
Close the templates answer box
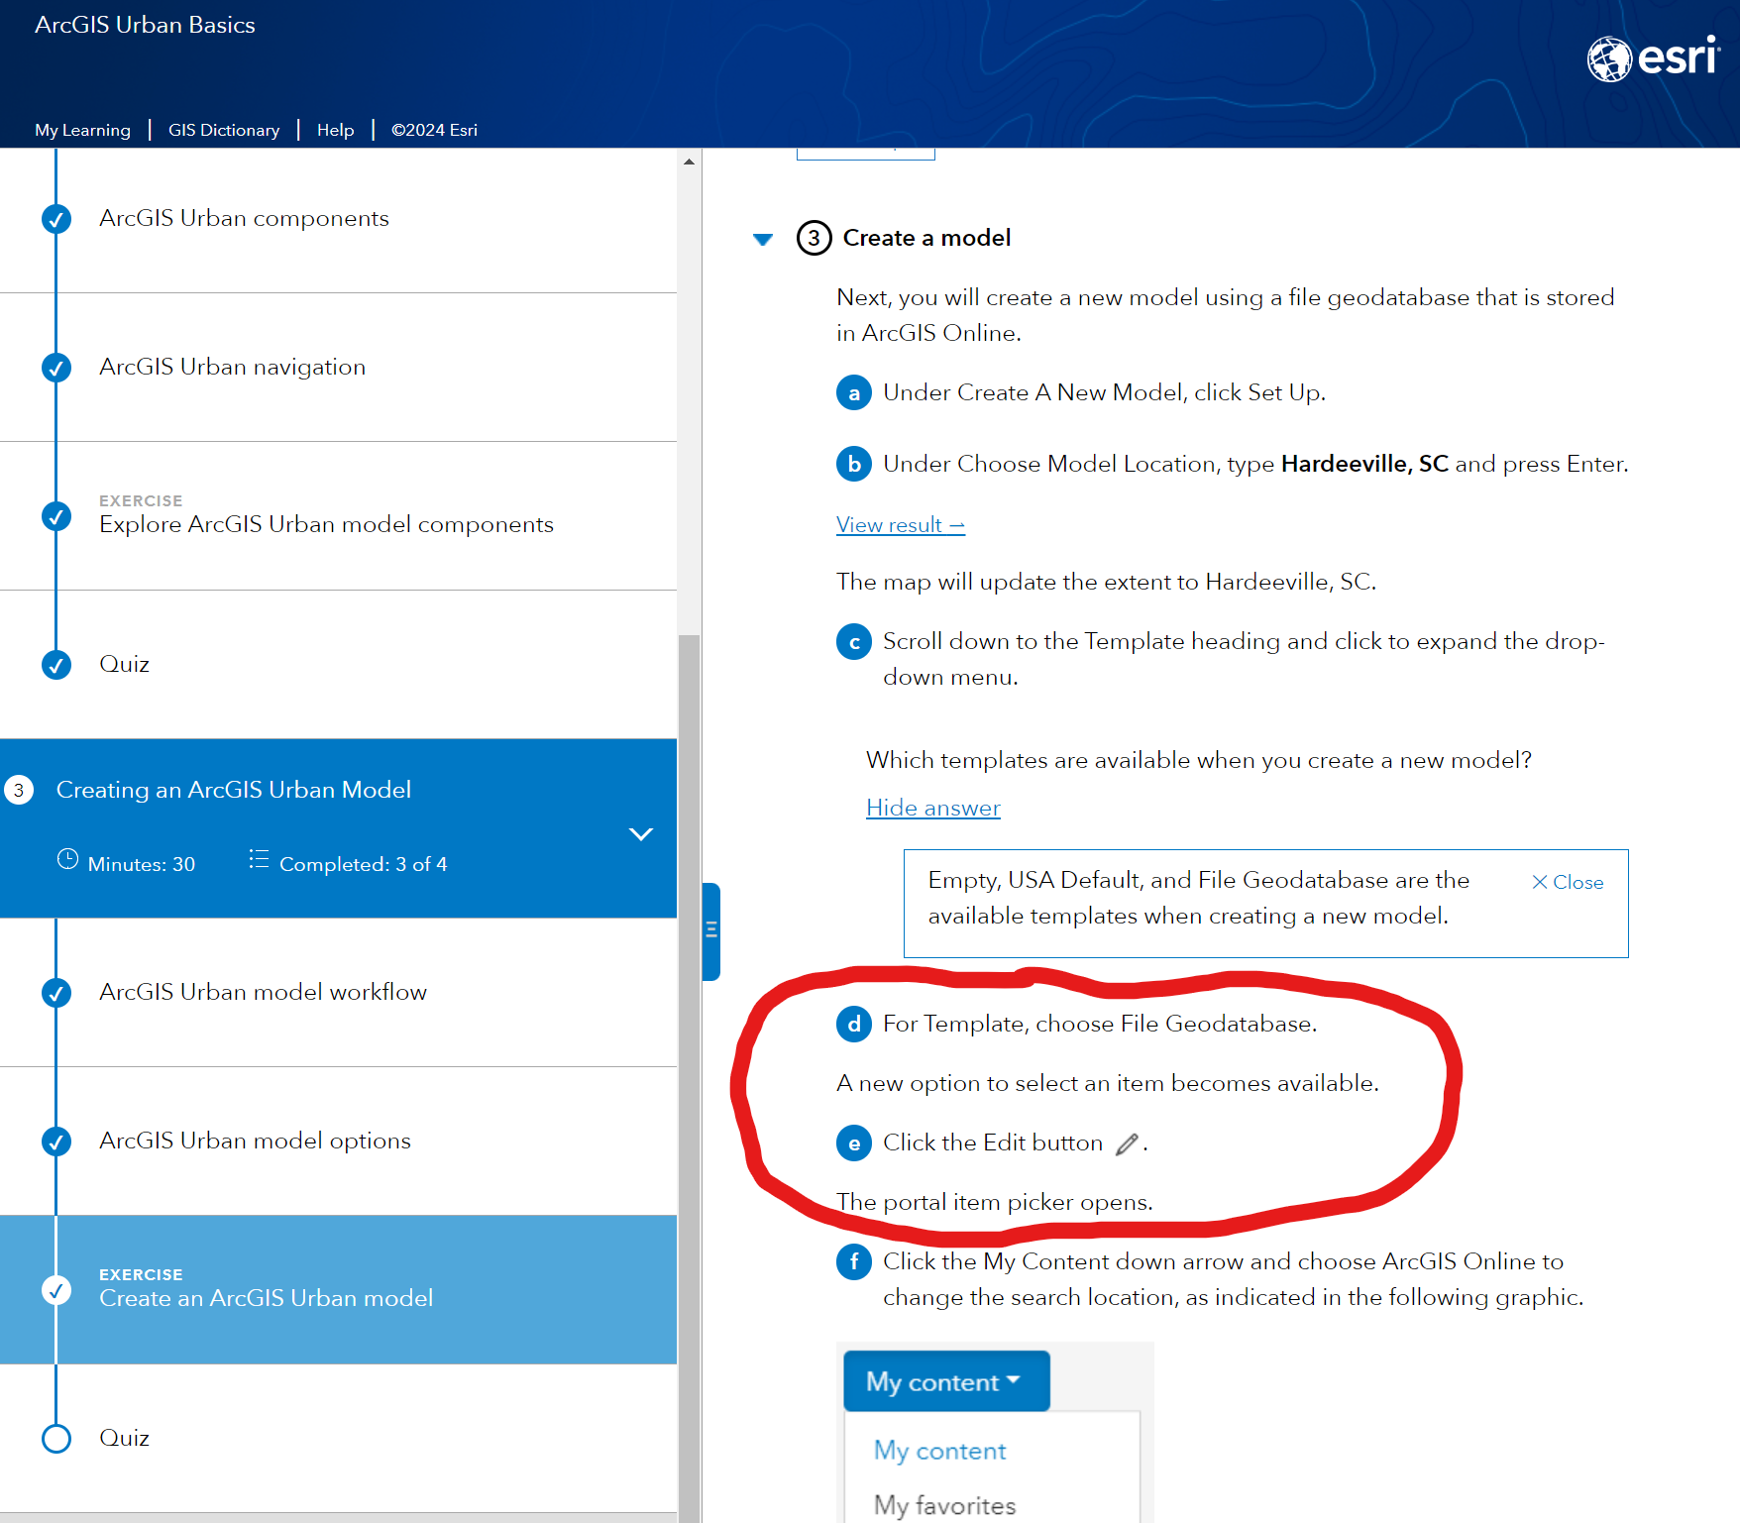click(x=1566, y=882)
